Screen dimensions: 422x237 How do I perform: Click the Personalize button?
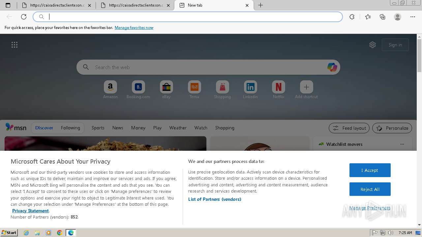[x=392, y=128]
